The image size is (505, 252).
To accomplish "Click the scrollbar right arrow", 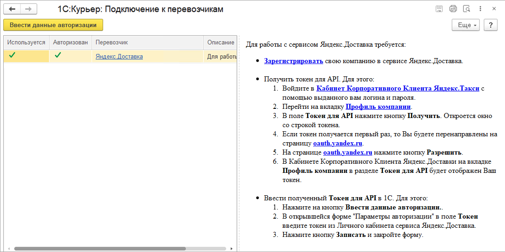I will [231, 248].
